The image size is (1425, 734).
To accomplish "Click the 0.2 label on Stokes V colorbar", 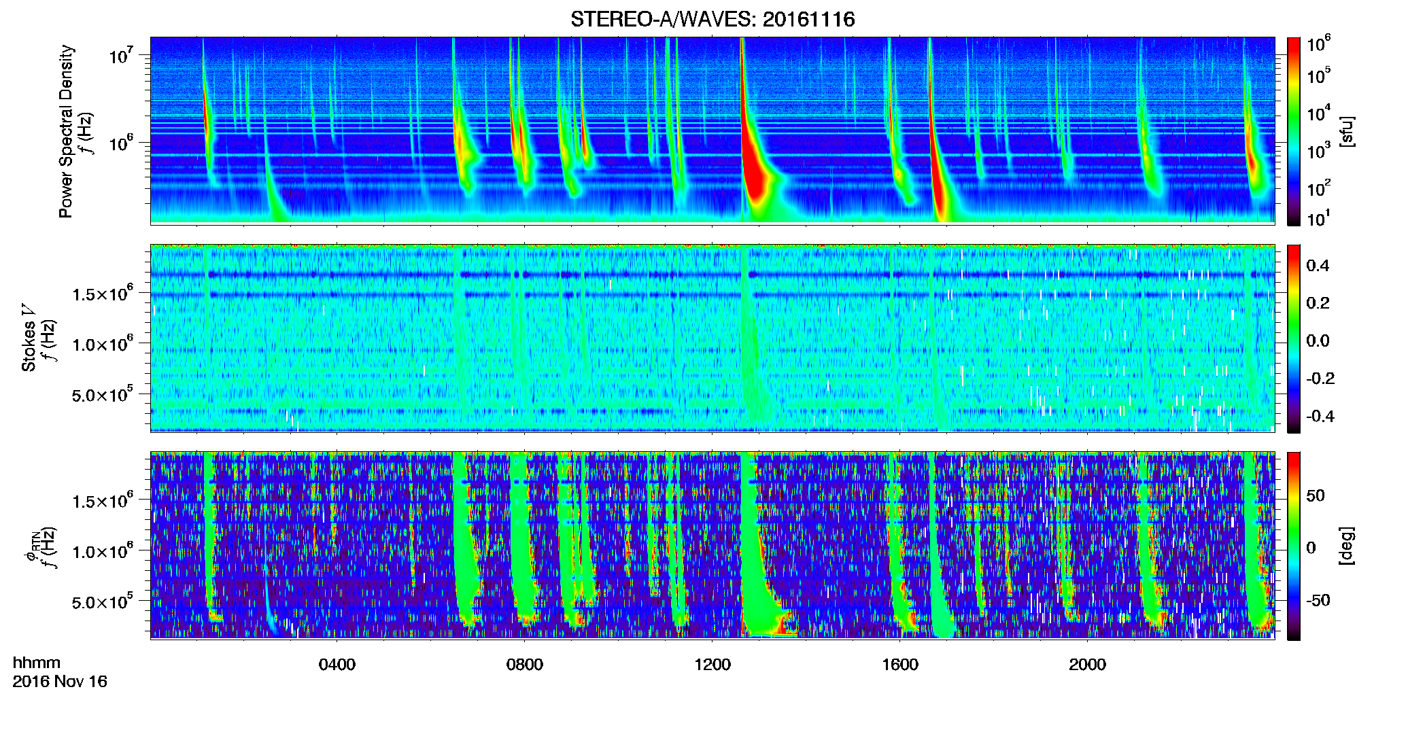I will pyautogui.click(x=1318, y=303).
